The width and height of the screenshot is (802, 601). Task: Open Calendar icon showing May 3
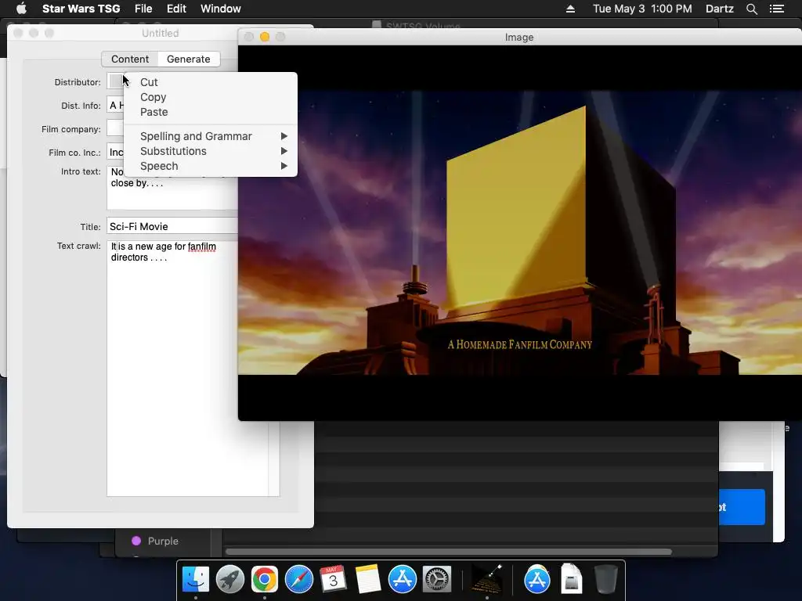click(x=333, y=580)
